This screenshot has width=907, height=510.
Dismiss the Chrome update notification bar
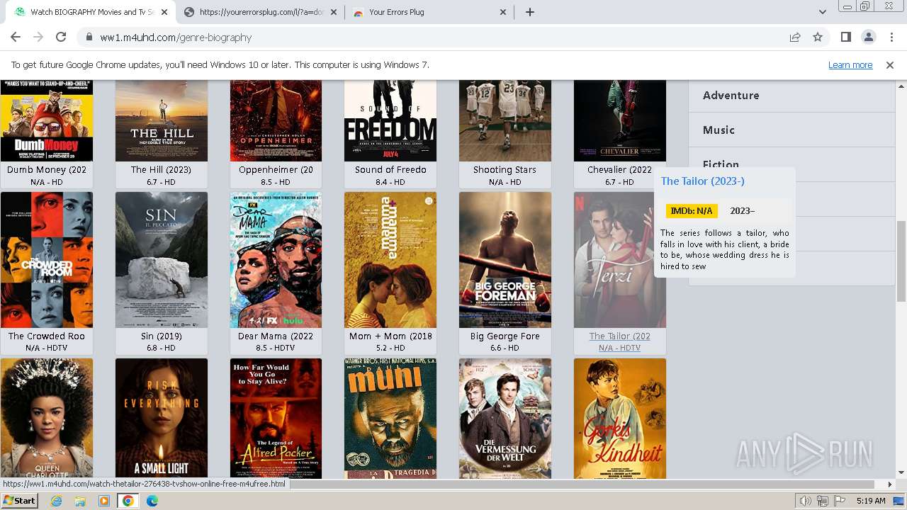point(890,65)
